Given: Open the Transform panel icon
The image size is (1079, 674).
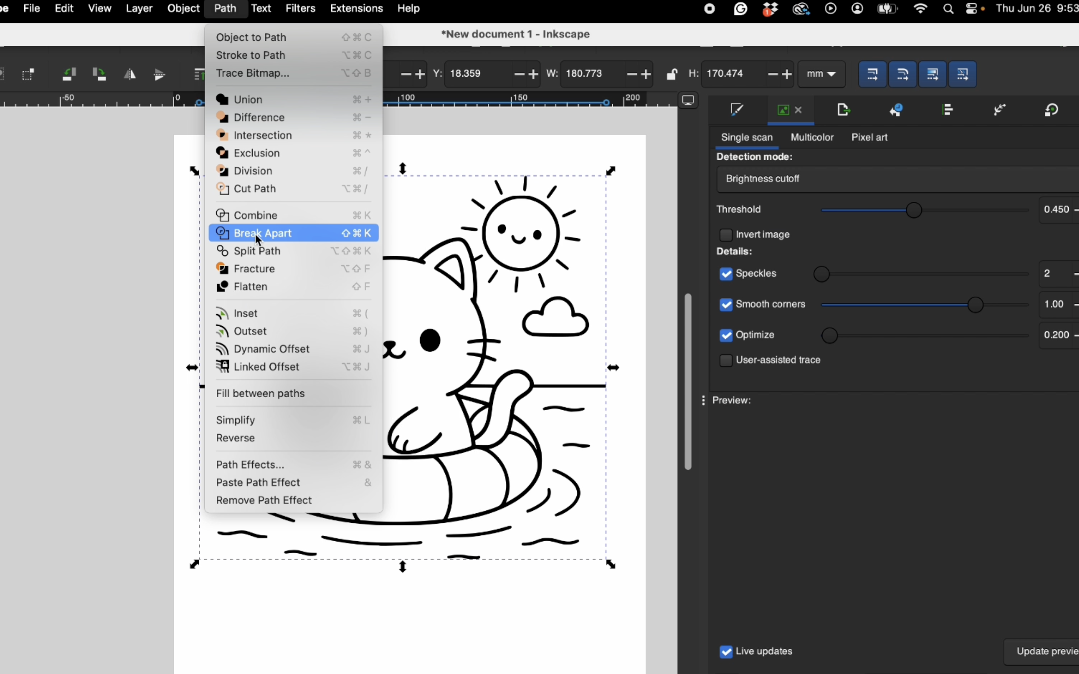Looking at the screenshot, I should [1051, 110].
